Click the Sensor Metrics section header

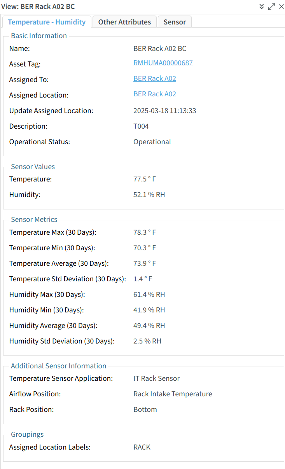[34, 220]
